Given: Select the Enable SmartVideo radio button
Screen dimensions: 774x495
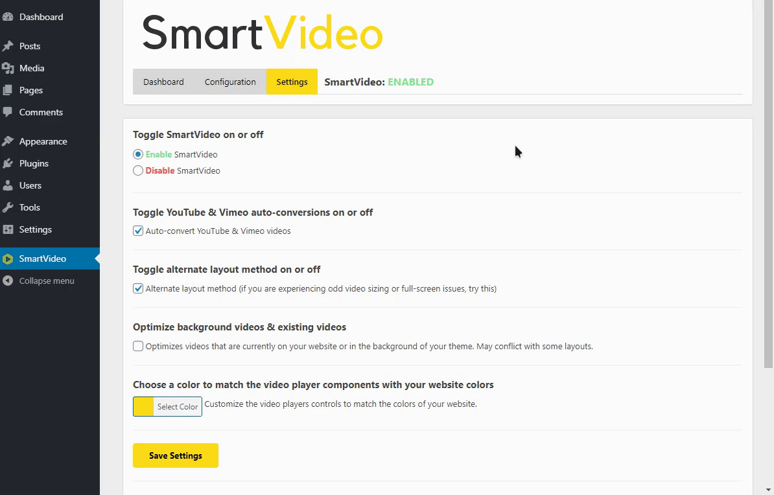Looking at the screenshot, I should [138, 154].
